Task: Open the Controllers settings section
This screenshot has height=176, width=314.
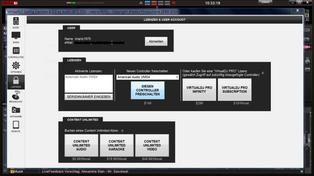Action: click(x=16, y=52)
